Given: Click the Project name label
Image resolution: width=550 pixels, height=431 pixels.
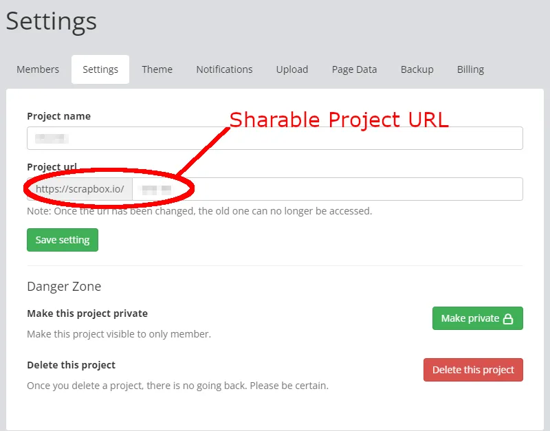Looking at the screenshot, I should [x=58, y=116].
